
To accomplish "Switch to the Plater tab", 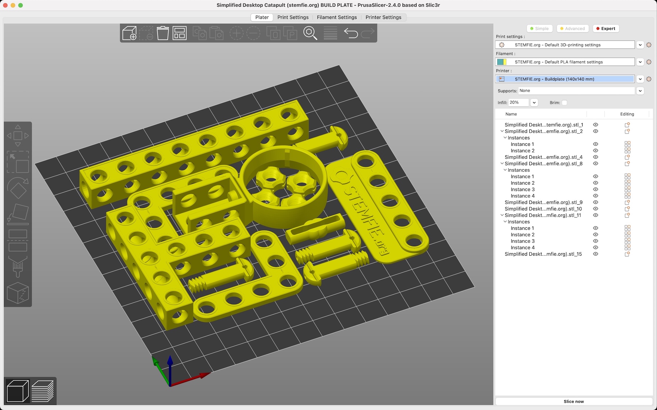I will tap(262, 18).
